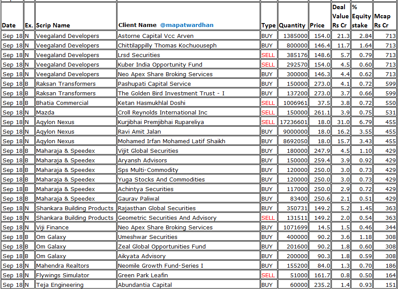Click SELL in Lrsd Securities row
The width and height of the screenshot is (398, 289).
pos(268,55)
